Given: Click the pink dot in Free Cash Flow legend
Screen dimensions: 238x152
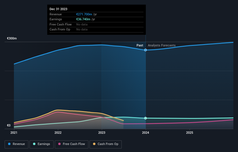Looking at the screenshot, I should click(59, 144).
